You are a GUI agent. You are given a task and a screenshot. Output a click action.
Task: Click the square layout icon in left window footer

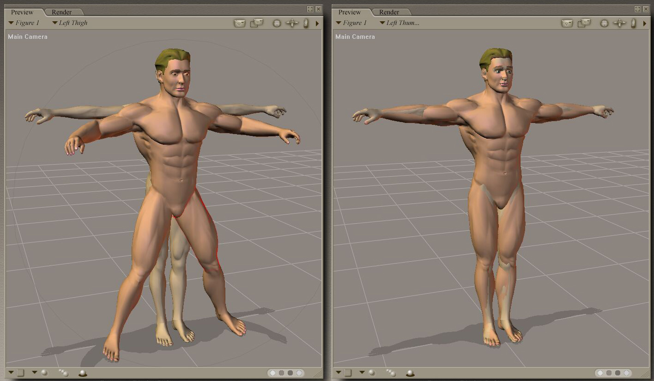[20, 373]
